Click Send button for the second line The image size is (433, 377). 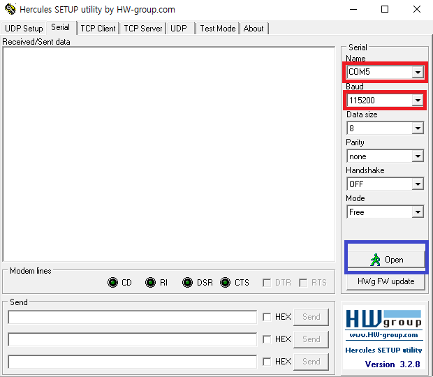tap(311, 339)
